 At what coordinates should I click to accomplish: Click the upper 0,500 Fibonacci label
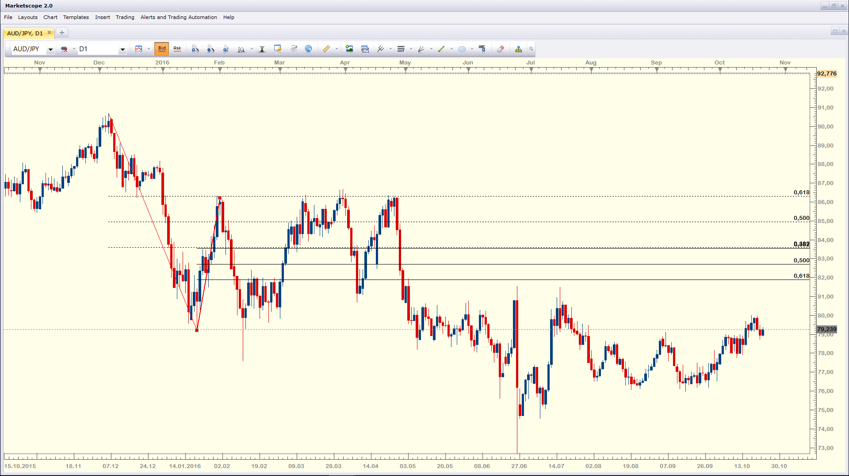click(x=801, y=218)
